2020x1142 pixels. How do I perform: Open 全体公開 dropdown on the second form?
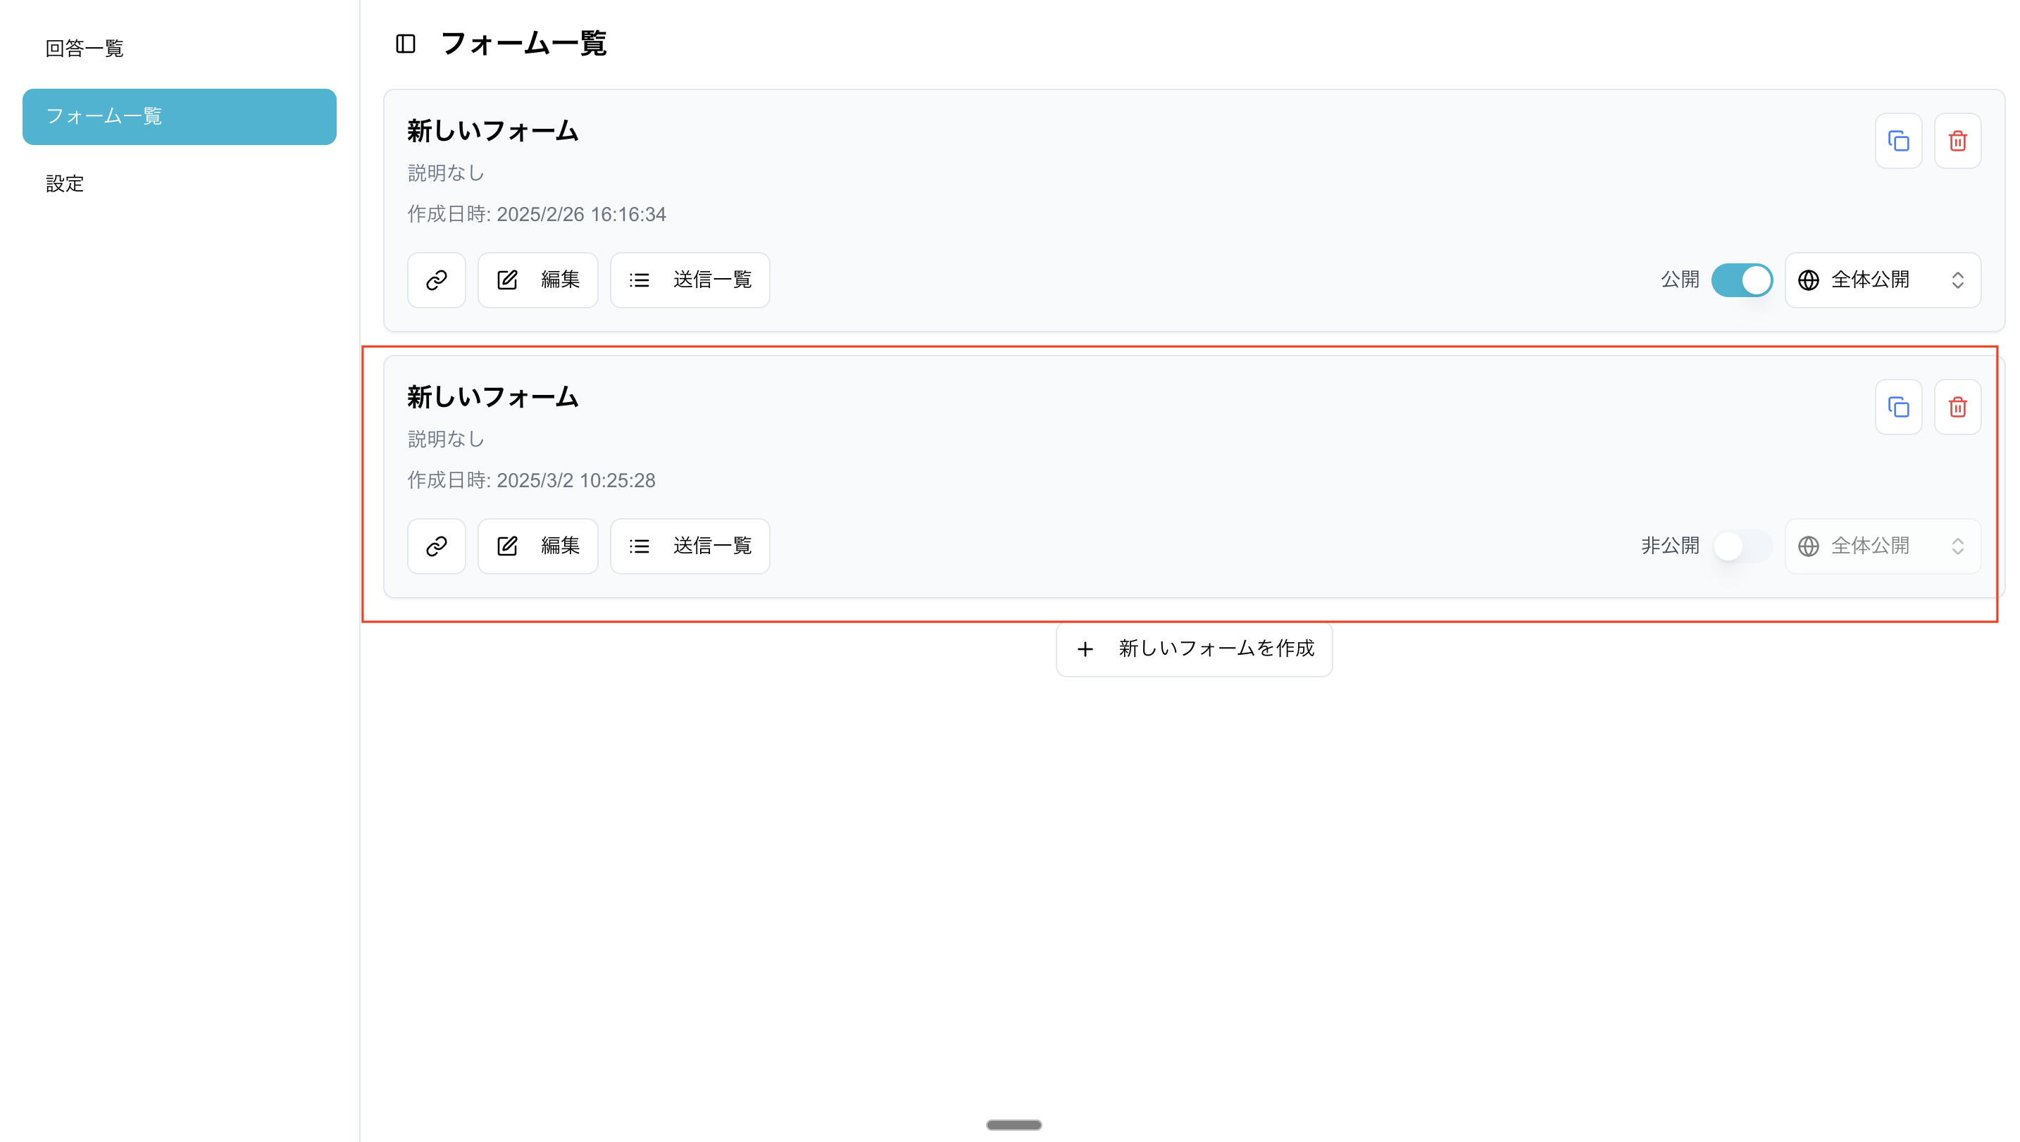tap(1882, 546)
